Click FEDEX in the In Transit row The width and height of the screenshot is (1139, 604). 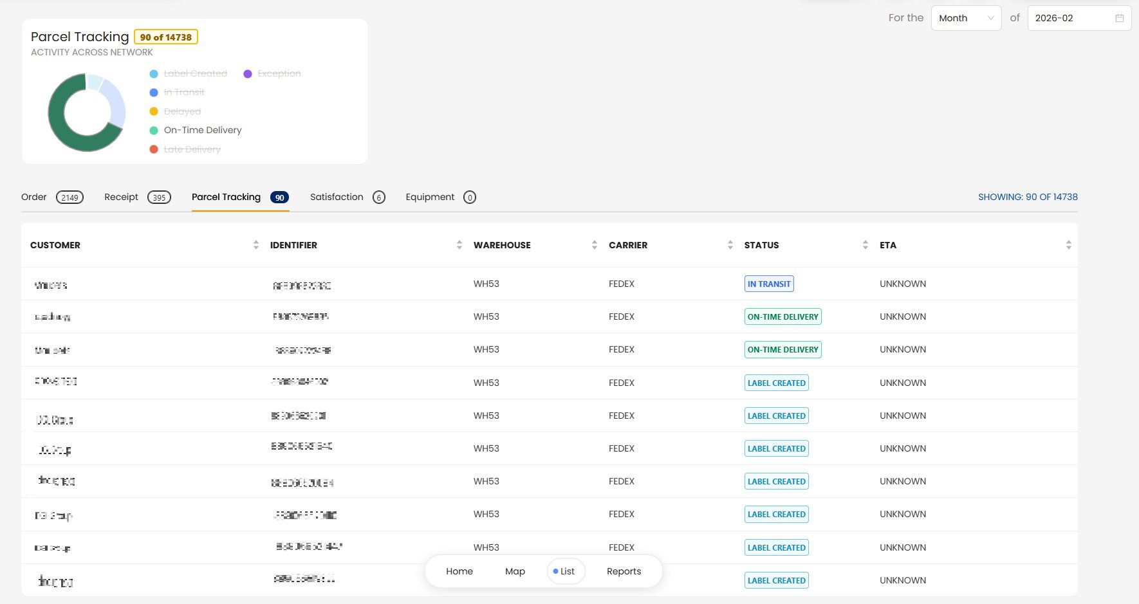[x=622, y=284]
